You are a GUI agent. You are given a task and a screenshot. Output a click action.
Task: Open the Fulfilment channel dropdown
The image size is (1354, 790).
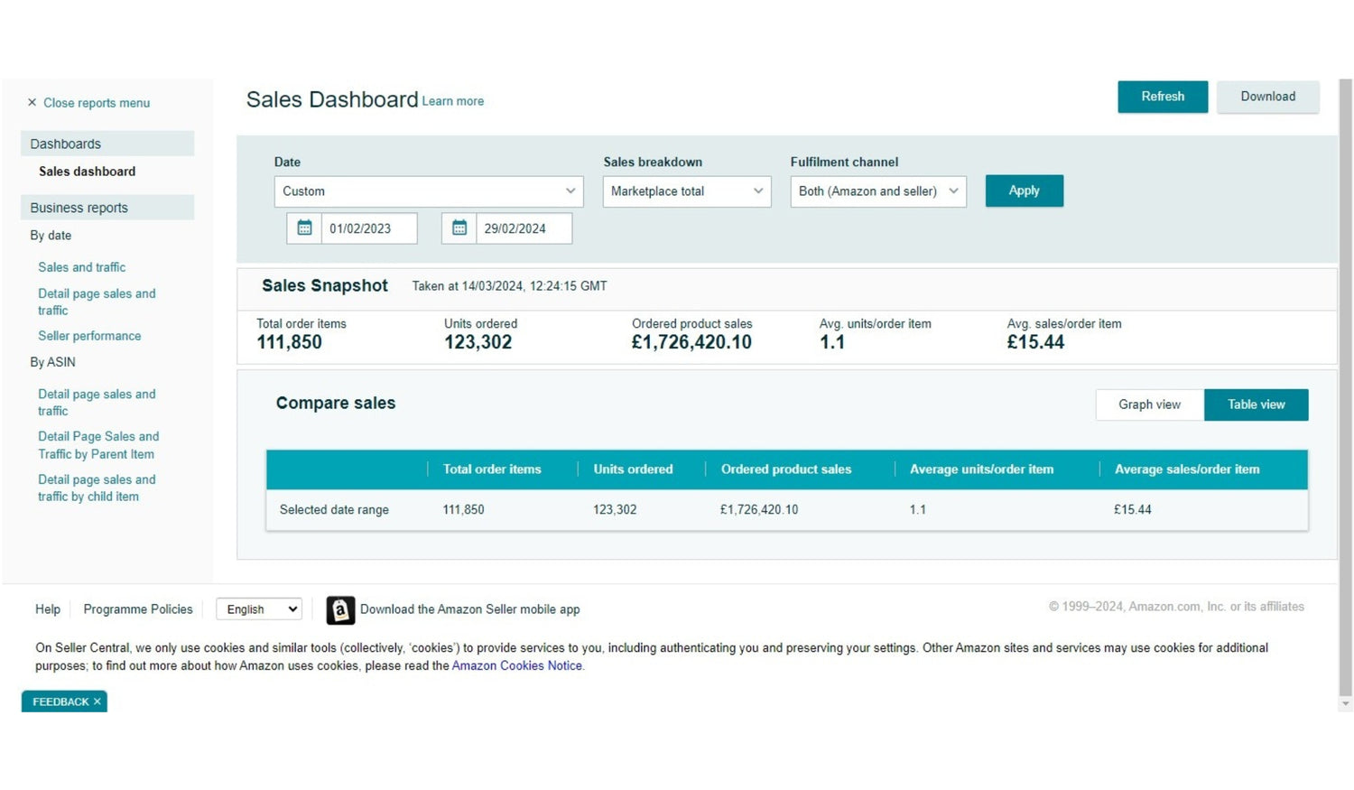877,191
